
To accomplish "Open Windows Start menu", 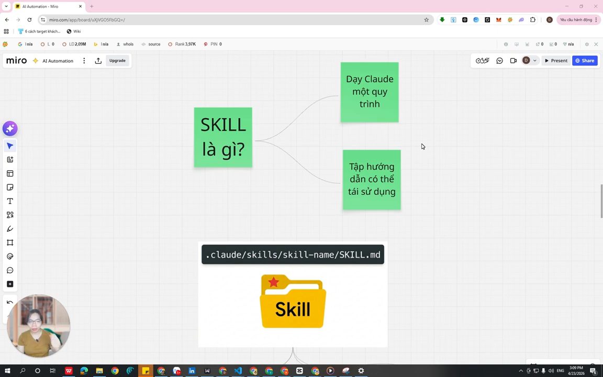I will [7, 371].
